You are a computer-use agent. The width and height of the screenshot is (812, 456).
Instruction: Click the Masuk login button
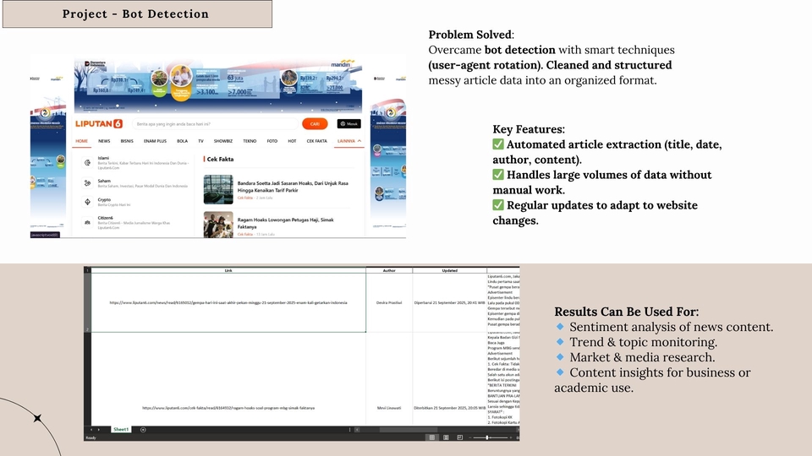[x=349, y=123]
